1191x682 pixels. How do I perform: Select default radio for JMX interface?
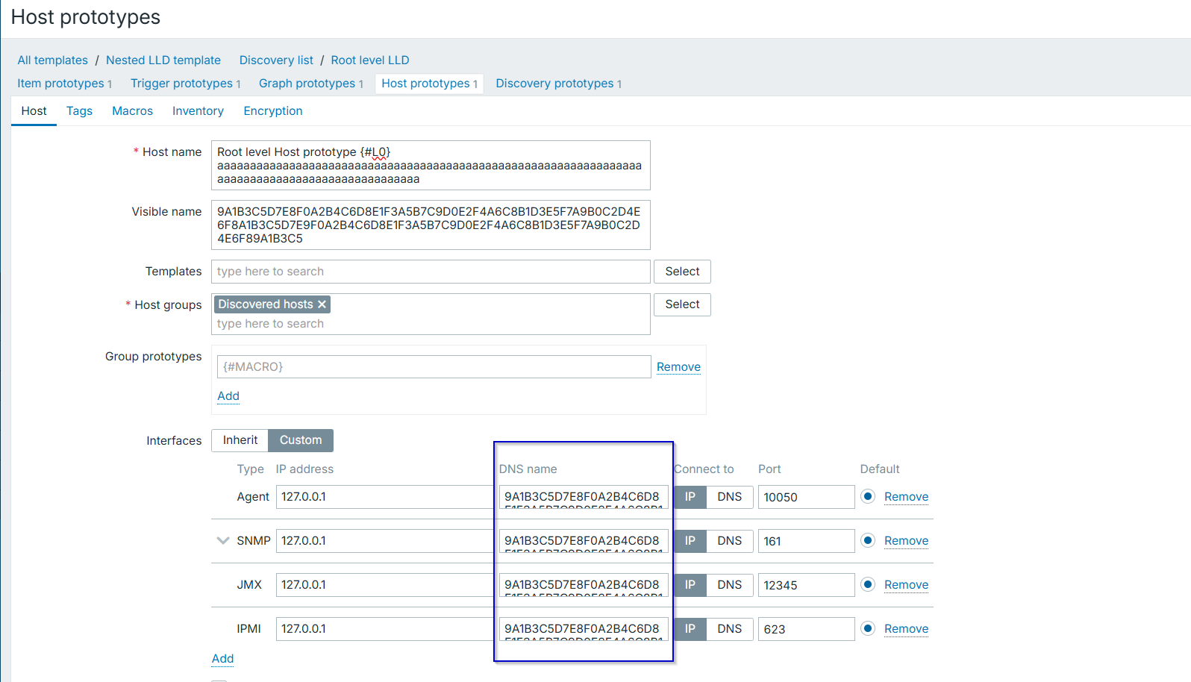tap(867, 585)
